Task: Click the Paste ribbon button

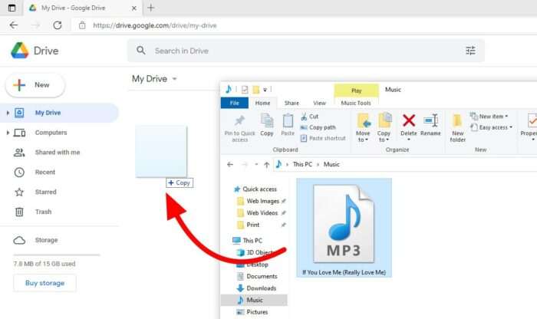Action: [288, 125]
